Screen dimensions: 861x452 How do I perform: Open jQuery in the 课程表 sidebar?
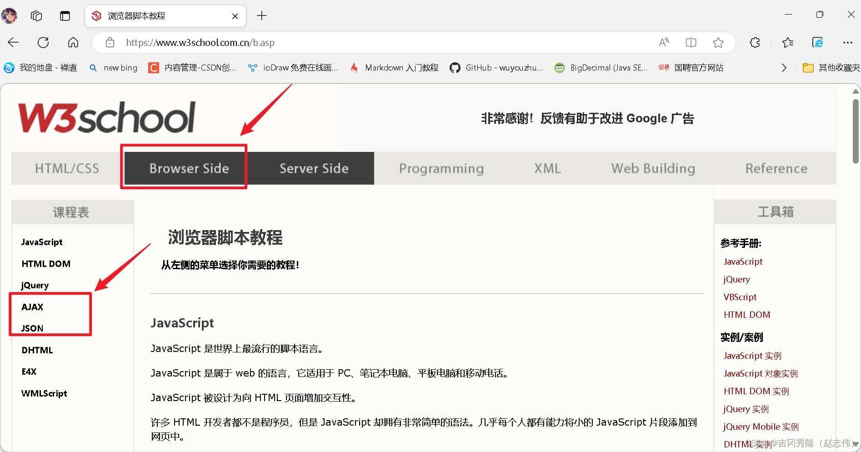coord(35,285)
